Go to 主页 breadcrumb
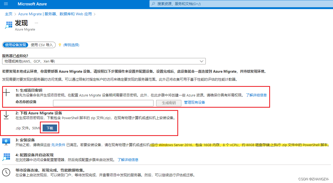The height and width of the screenshot is (183, 333). [x=9, y=14]
